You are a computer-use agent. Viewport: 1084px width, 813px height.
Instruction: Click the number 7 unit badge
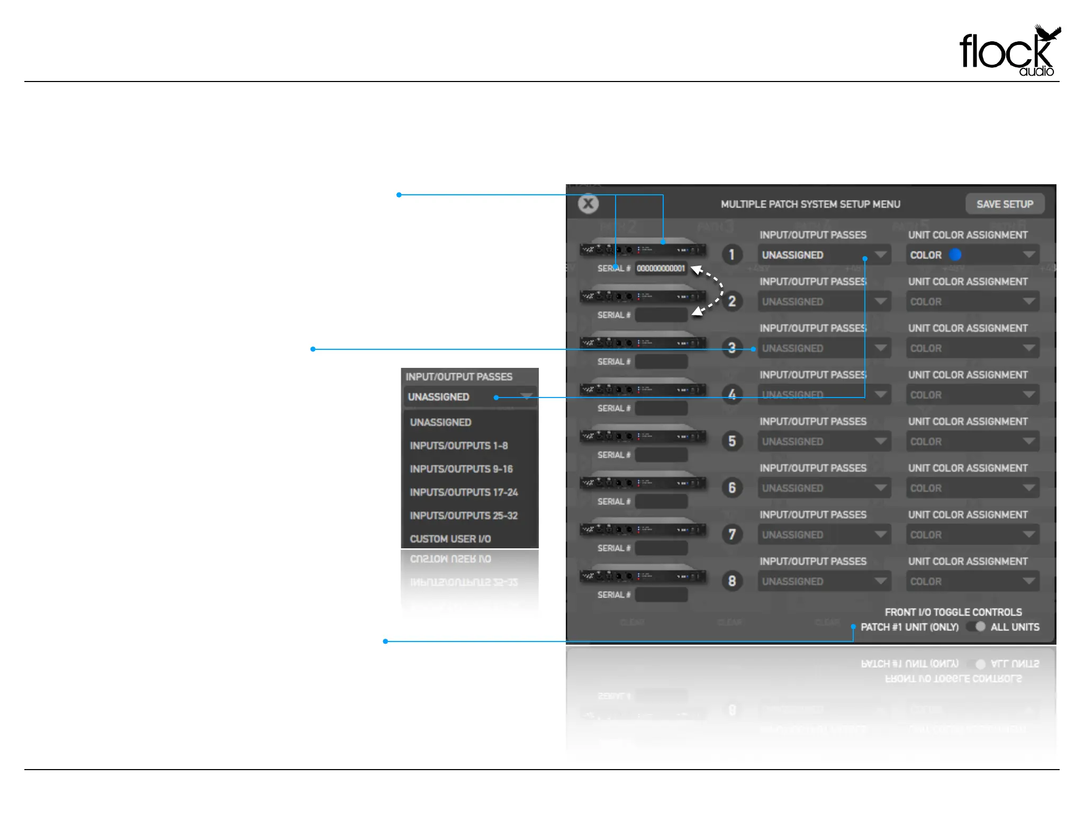(x=732, y=534)
